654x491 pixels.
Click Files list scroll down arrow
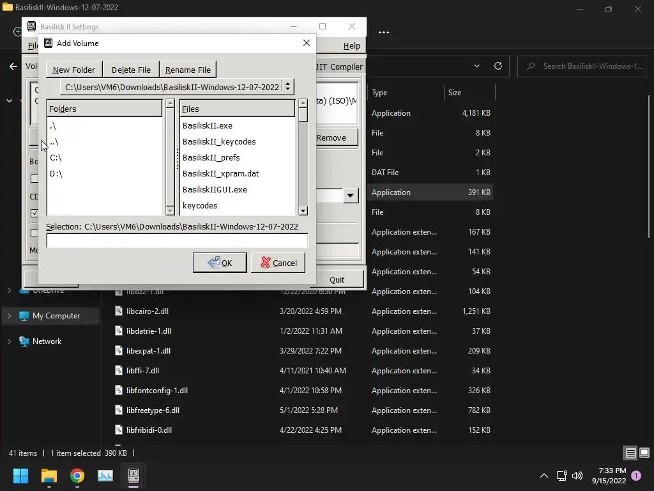click(x=303, y=210)
